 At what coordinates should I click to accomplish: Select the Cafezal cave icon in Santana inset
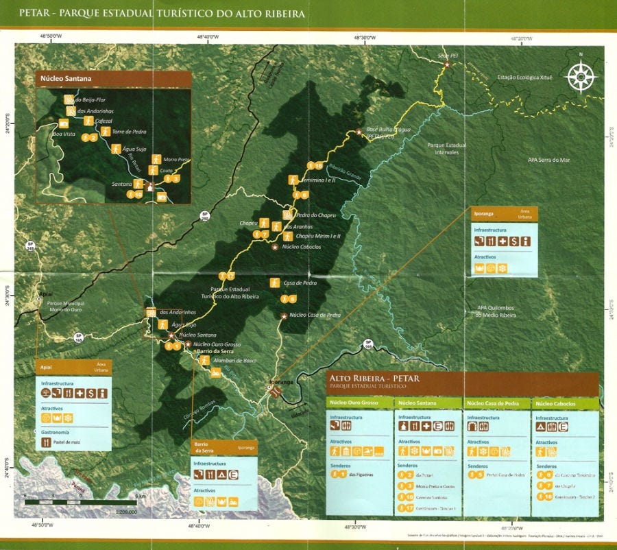click(x=88, y=121)
